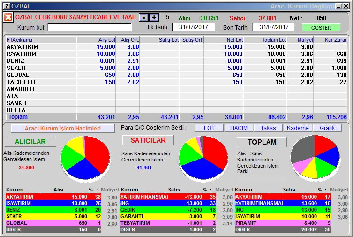353x237 pixels.
Task: Click the OZBAL CELIK BORU company title
Action: [75, 17]
